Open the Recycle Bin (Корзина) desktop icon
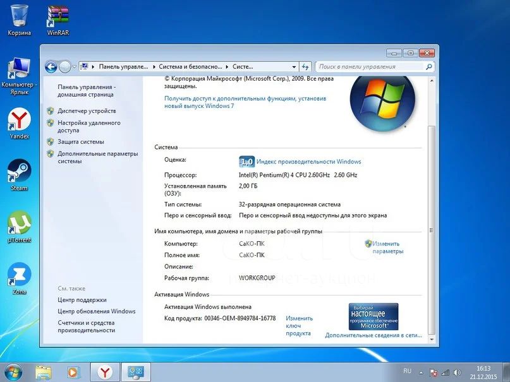The width and height of the screenshot is (510, 382). click(x=19, y=20)
